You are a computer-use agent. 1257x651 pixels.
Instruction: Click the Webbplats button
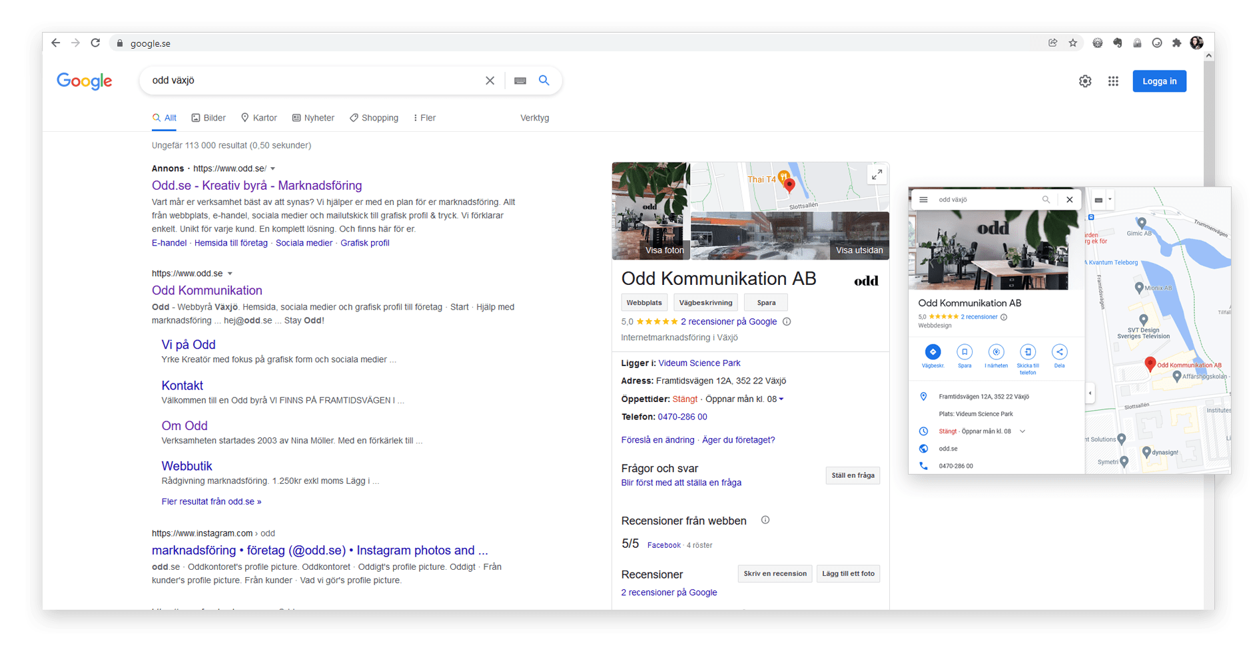coord(644,303)
